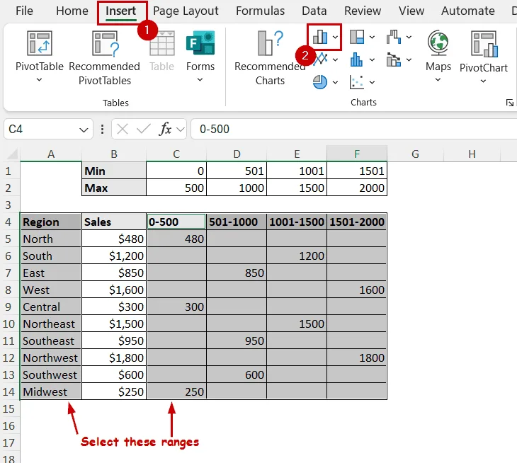The width and height of the screenshot is (517, 463).
Task: Click the fx insert function icon
Action: (166, 129)
